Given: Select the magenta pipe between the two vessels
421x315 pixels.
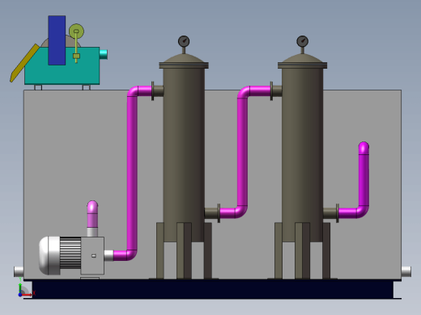Looking at the screenshot, I should (242, 151).
